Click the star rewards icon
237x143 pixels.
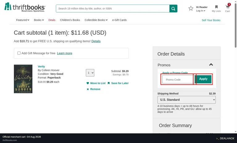pyautogui.click(x=191, y=8)
